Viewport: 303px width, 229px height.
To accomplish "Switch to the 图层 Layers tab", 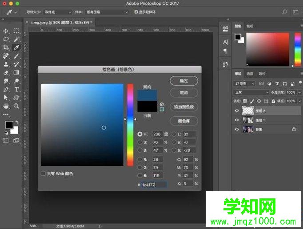I will [238, 74].
